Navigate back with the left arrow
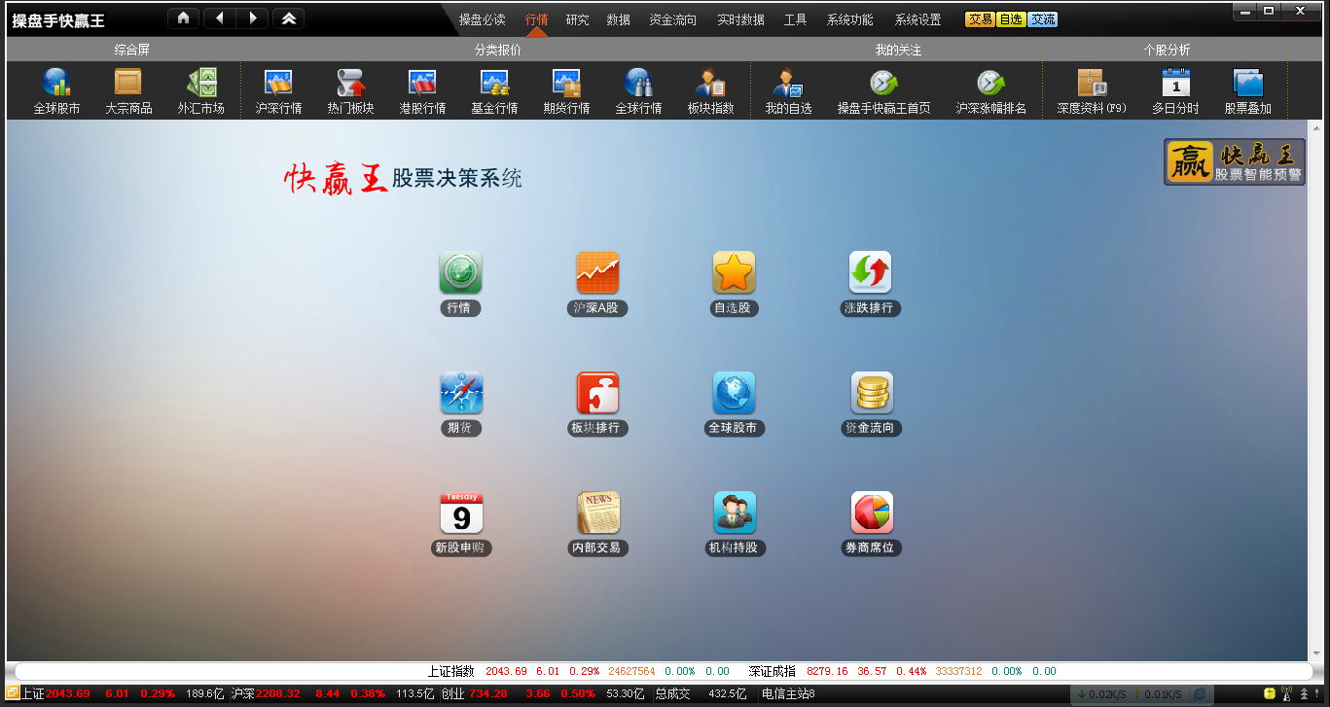 [x=220, y=18]
